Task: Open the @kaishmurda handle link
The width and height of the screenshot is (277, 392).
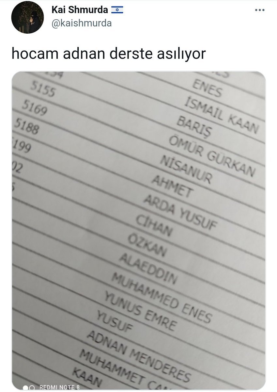Action: pos(82,23)
